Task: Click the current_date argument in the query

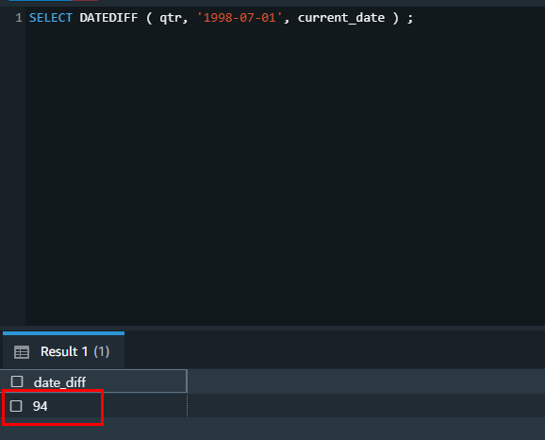Action: point(341,18)
